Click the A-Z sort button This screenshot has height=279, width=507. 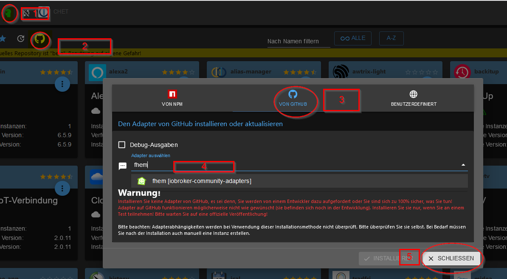(x=391, y=39)
